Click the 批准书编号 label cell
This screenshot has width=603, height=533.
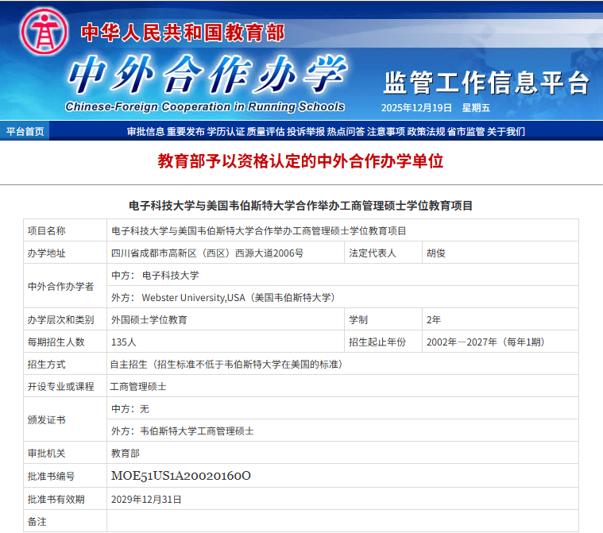pos(65,476)
